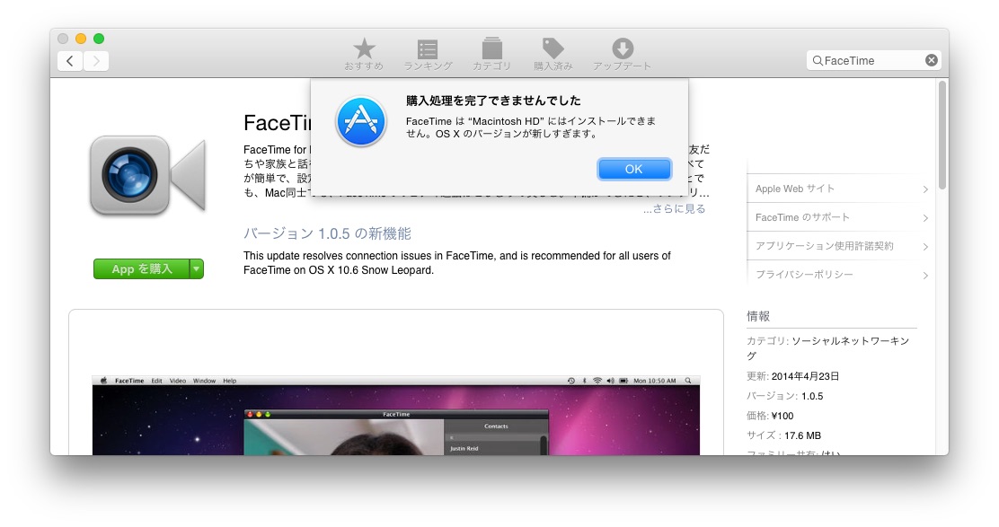Go forward with the right arrow button
The width and height of the screenshot is (999, 527).
coord(96,60)
